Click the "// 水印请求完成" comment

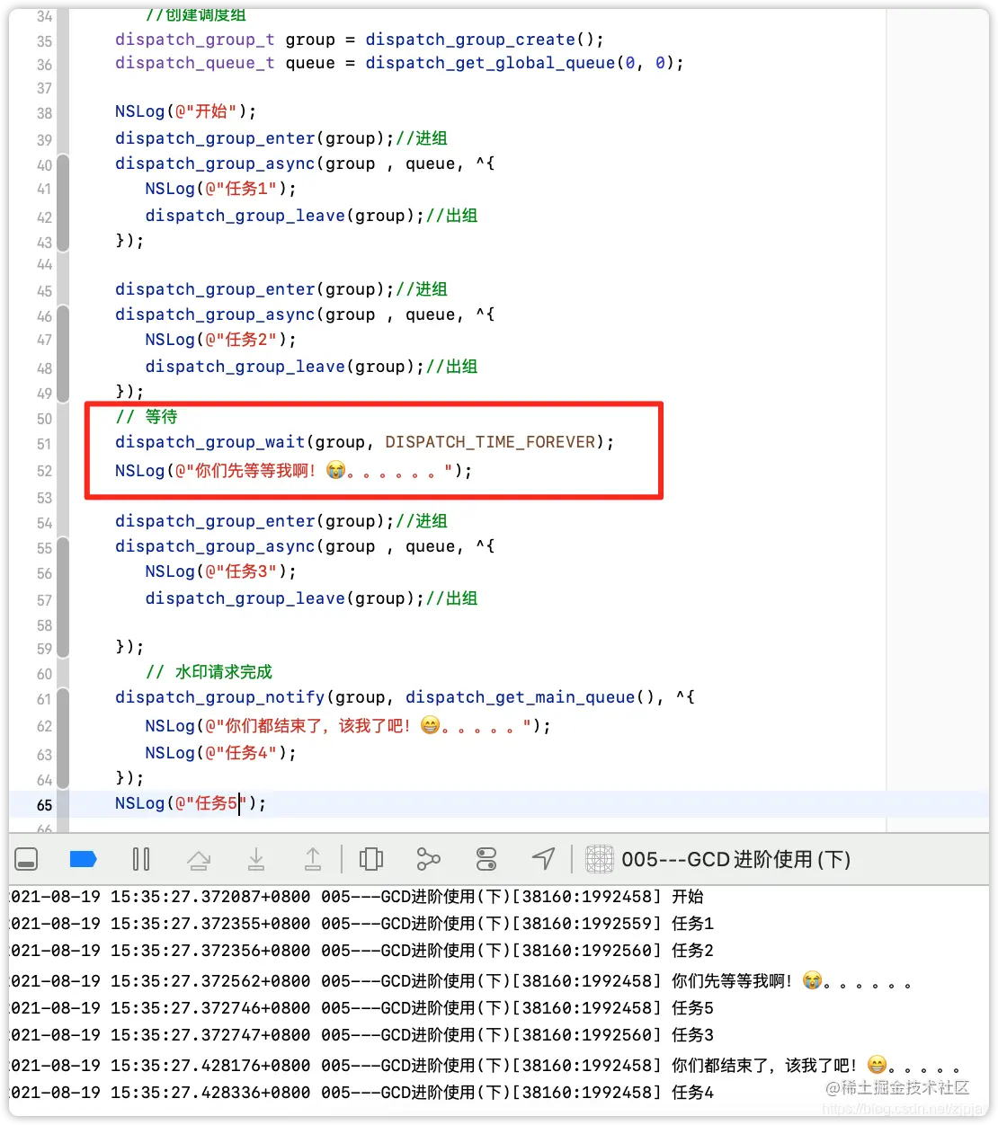pos(209,672)
